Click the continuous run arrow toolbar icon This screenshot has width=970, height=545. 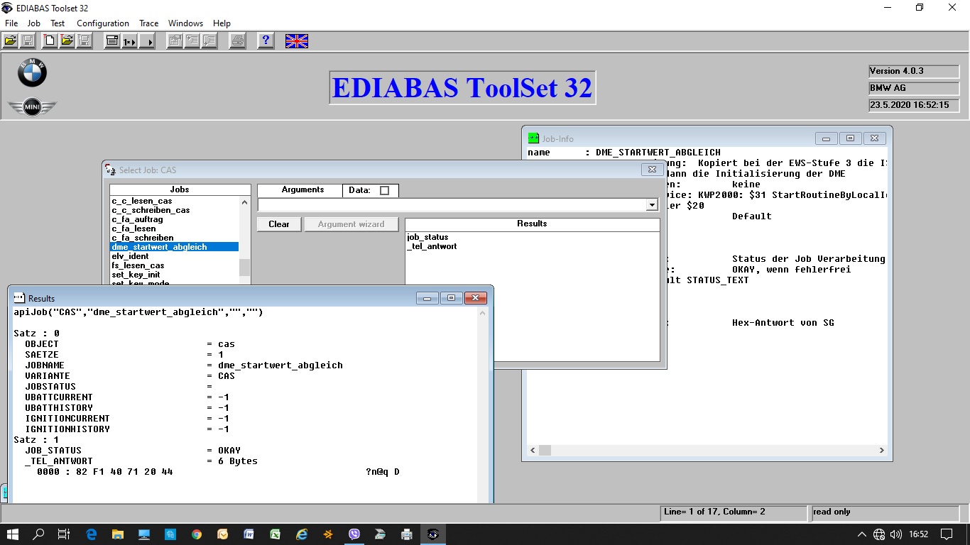point(147,41)
